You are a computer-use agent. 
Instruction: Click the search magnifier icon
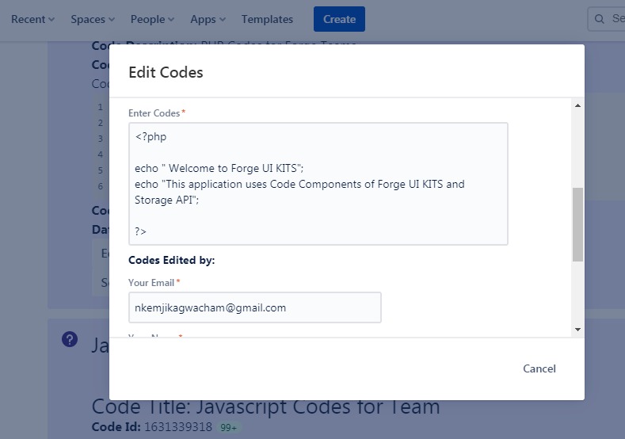coord(599,19)
